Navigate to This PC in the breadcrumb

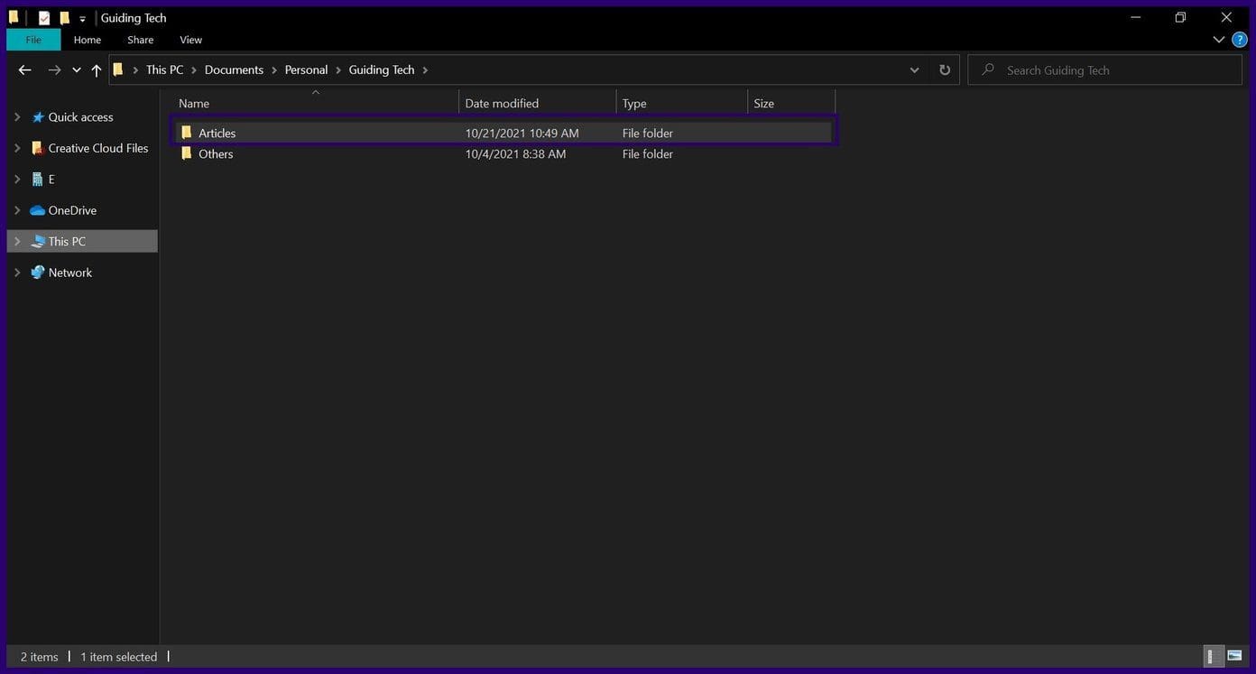click(x=164, y=69)
